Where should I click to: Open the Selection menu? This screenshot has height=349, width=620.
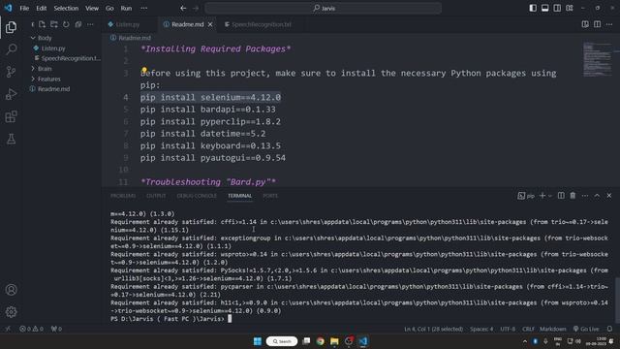[x=66, y=8]
